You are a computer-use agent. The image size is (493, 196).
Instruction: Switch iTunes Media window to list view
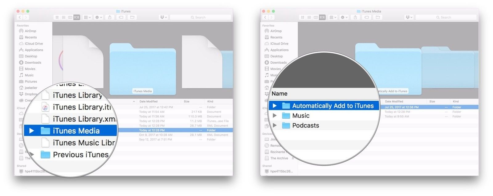[309, 17]
